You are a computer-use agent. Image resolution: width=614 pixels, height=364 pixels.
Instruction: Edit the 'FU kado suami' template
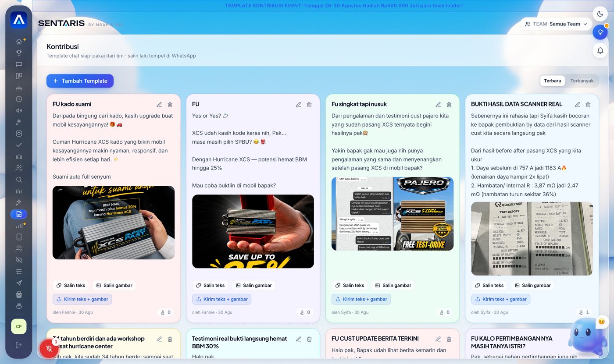click(x=159, y=105)
